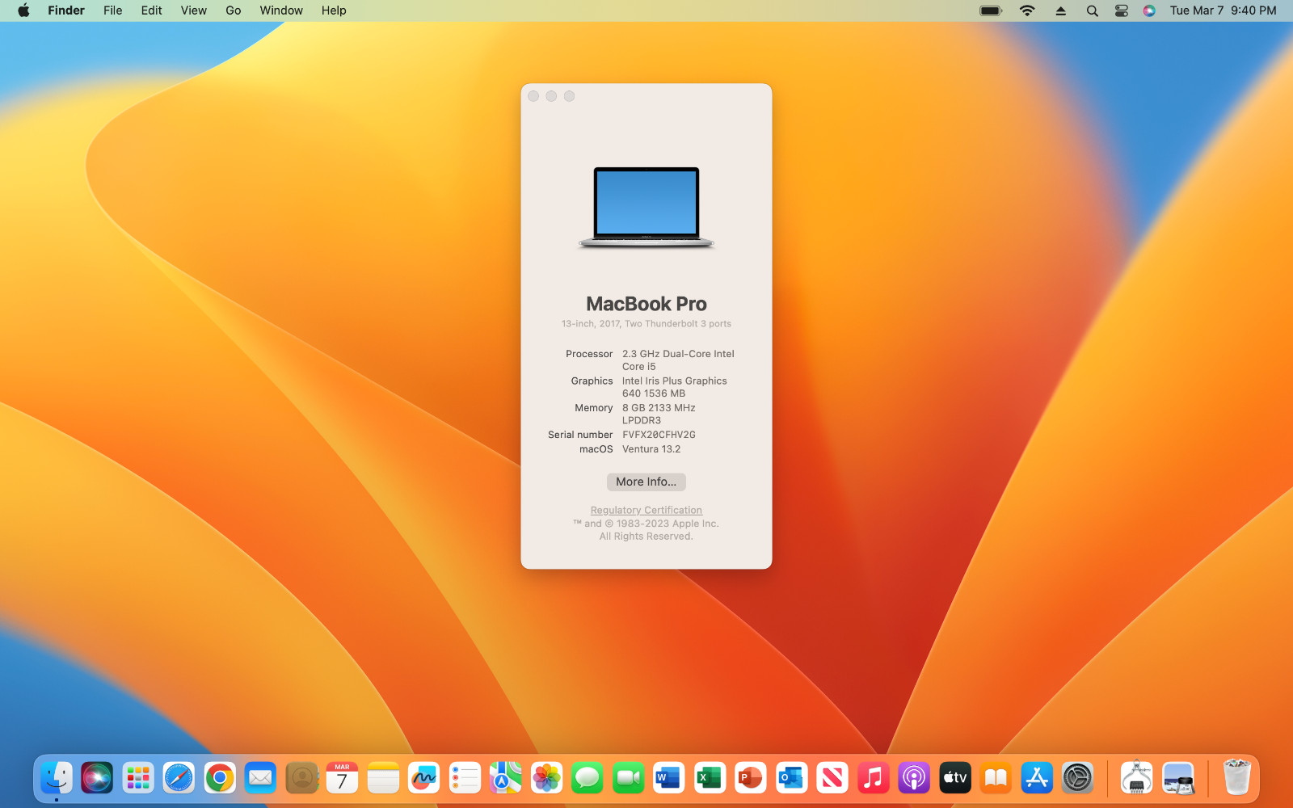1293x808 pixels.
Task: Open Launchpad in the Dock
Action: point(138,778)
